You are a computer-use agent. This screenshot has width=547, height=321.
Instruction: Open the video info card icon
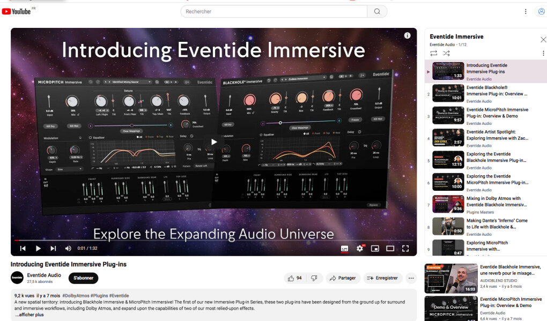point(407,35)
